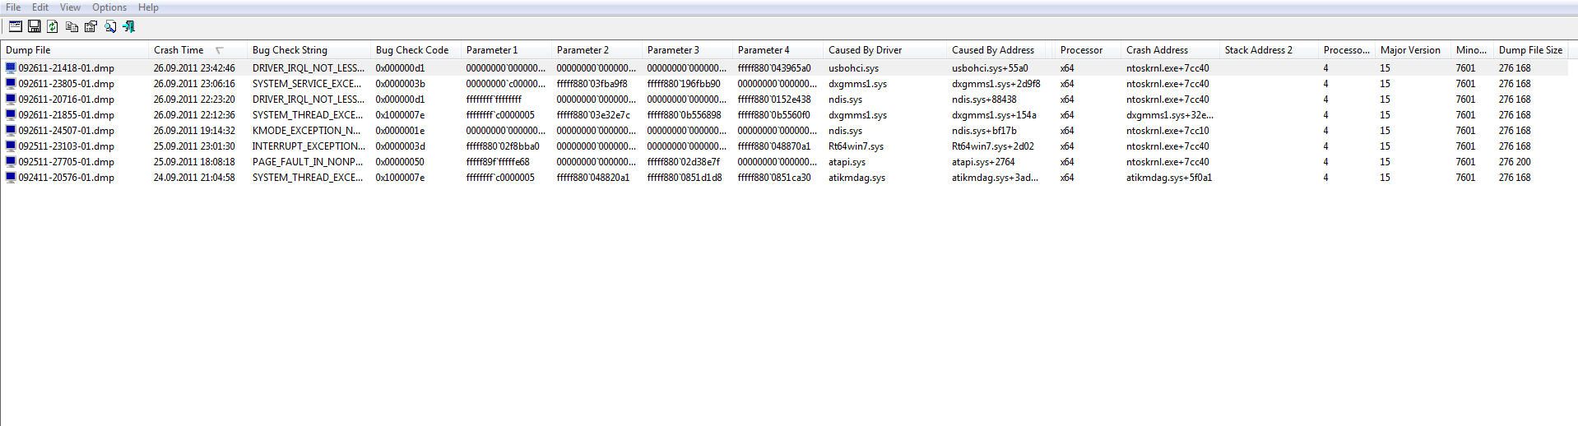The width and height of the screenshot is (1578, 426).
Task: Open the View menu
Action: (70, 7)
